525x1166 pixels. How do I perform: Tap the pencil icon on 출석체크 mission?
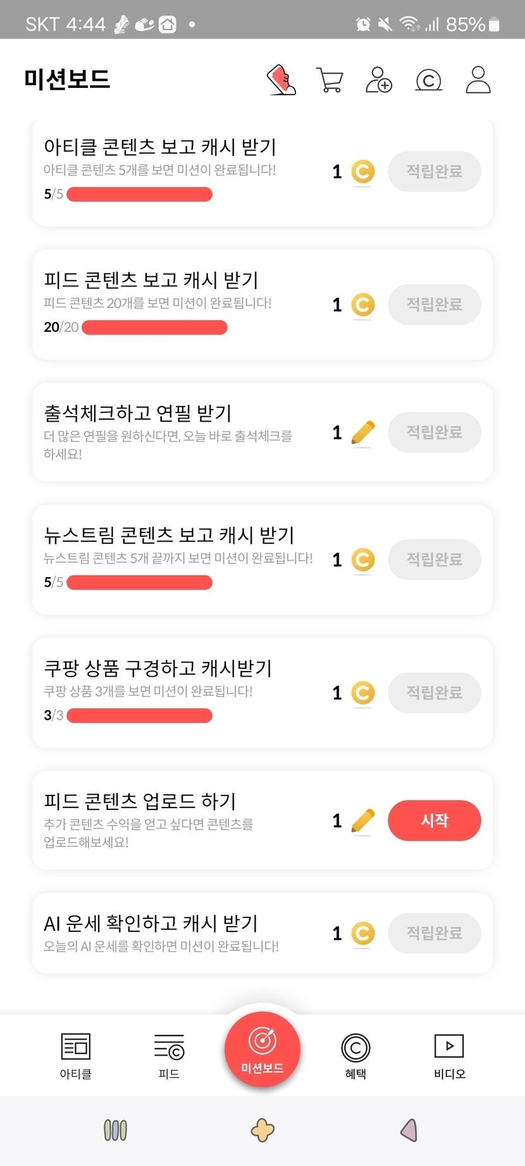363,433
